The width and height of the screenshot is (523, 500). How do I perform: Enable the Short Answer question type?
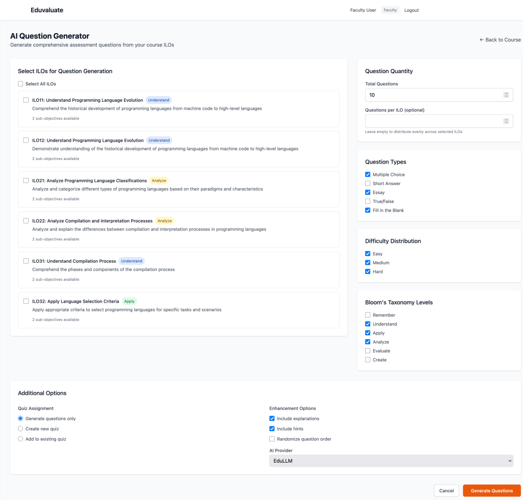[368, 184]
